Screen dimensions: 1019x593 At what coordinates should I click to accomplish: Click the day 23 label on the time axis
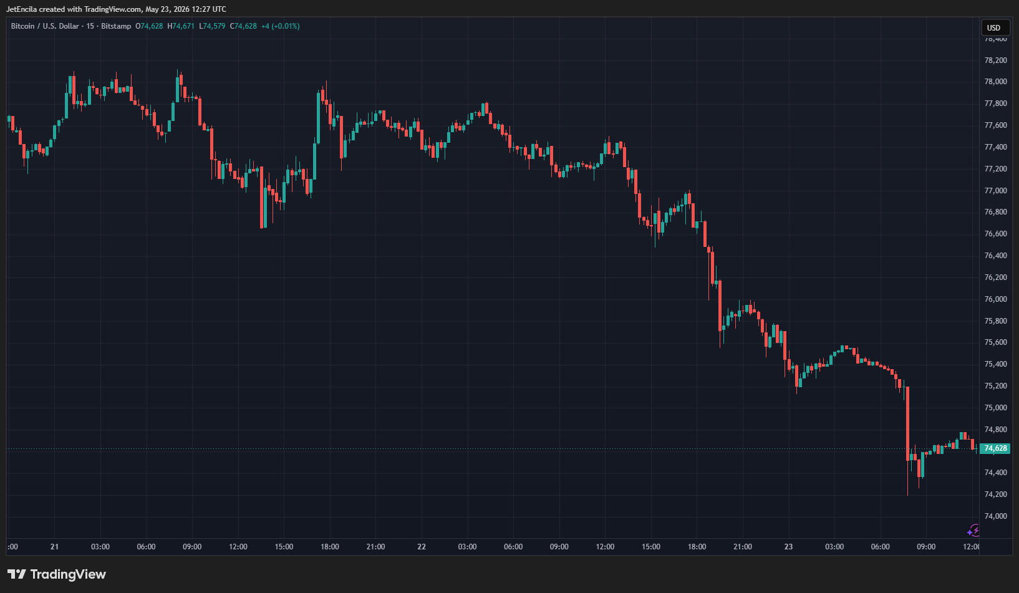[x=789, y=547]
